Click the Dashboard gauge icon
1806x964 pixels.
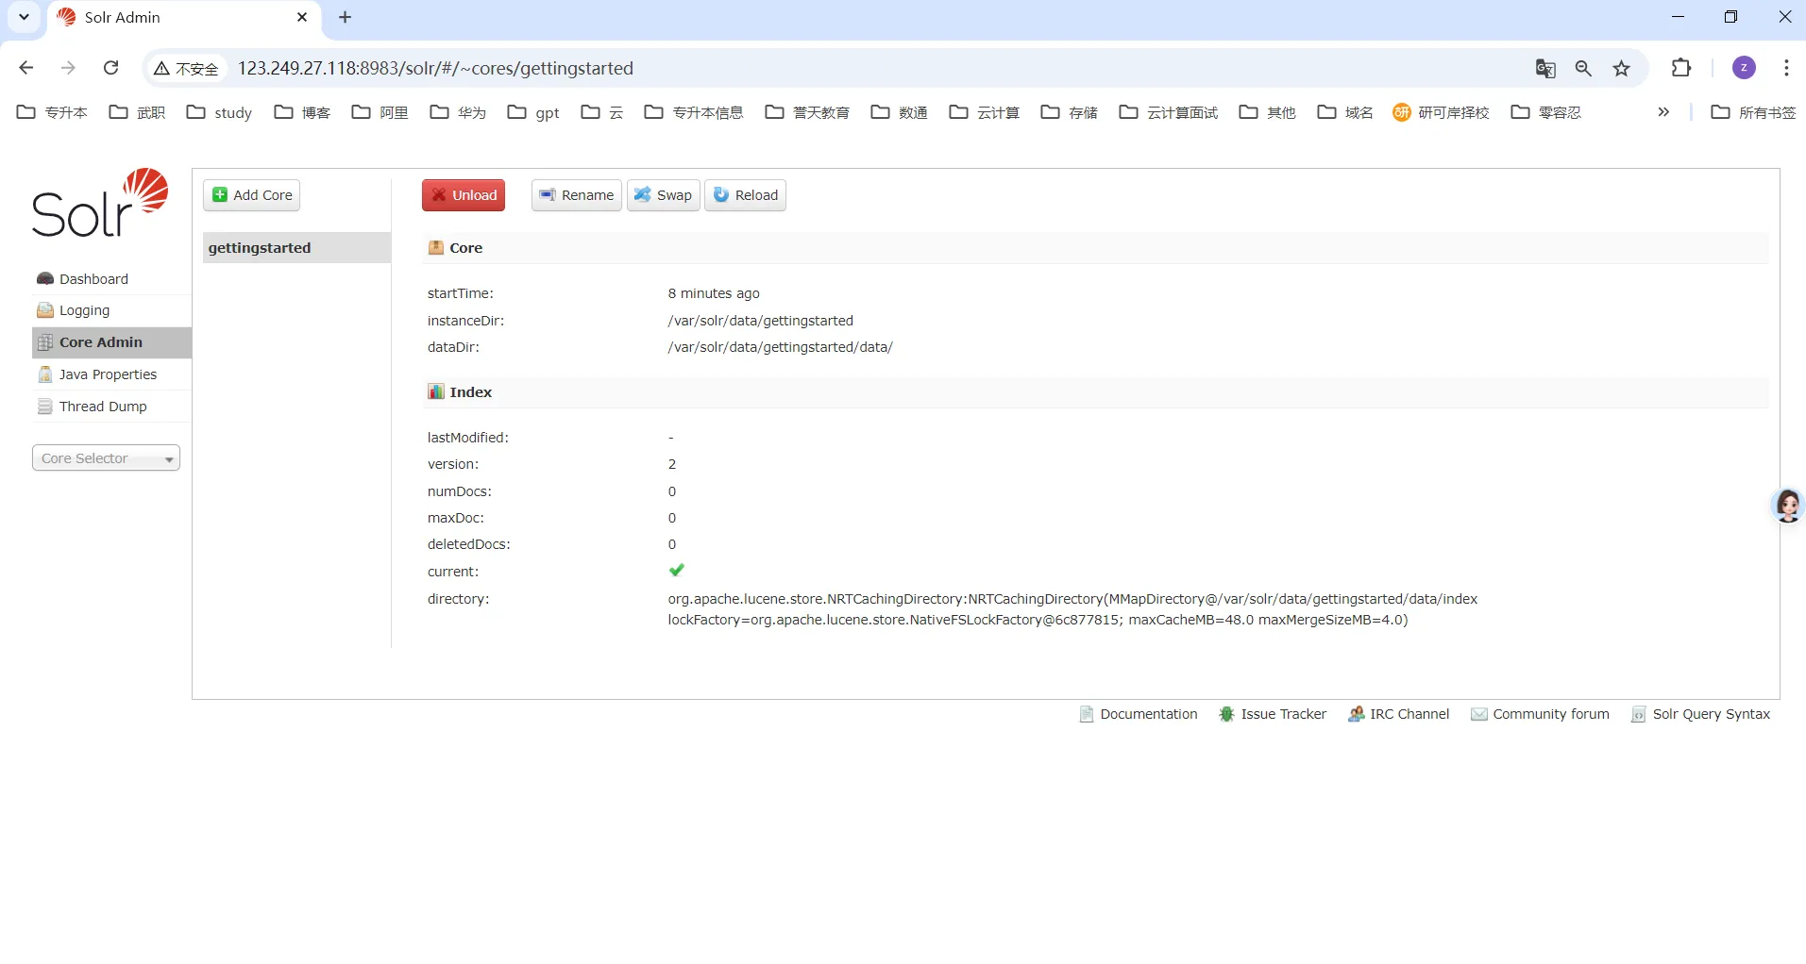(x=45, y=279)
